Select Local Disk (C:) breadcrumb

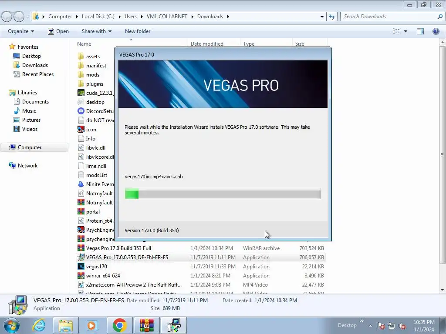[98, 17]
